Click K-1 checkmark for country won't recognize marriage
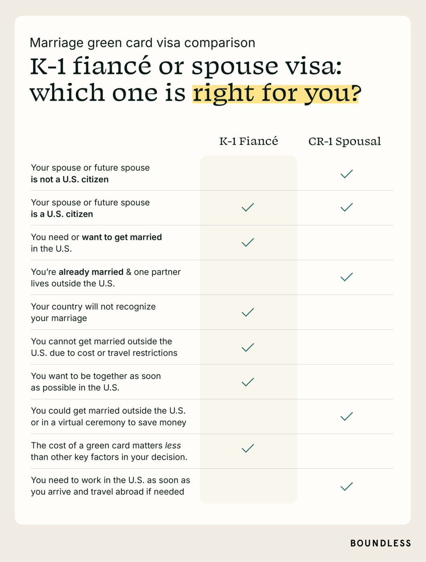This screenshot has height=562, width=426. coord(248,312)
